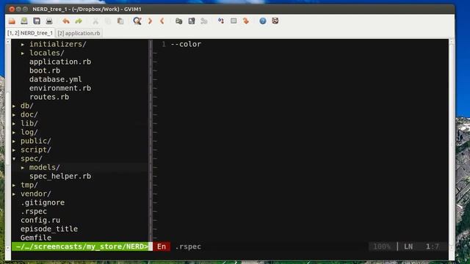The width and height of the screenshot is (470, 264).
Task: Click the Find Help icon
Action: tap(275, 21)
